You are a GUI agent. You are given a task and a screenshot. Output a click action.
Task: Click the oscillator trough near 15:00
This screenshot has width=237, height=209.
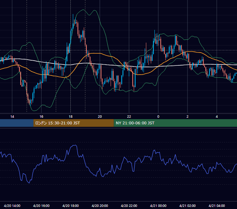click(29, 183)
